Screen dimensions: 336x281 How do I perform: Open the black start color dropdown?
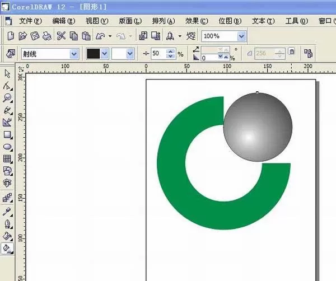(105, 54)
